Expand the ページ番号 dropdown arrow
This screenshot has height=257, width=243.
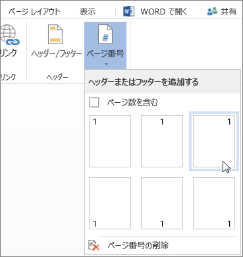[106, 65]
